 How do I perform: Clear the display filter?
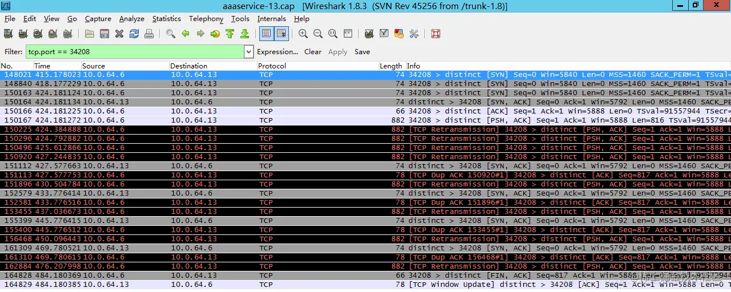click(x=313, y=52)
